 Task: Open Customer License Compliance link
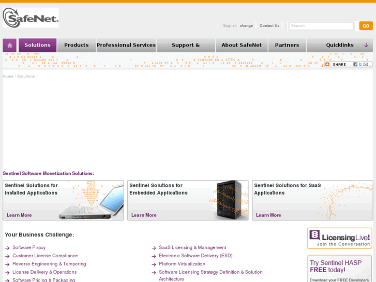coord(45,256)
